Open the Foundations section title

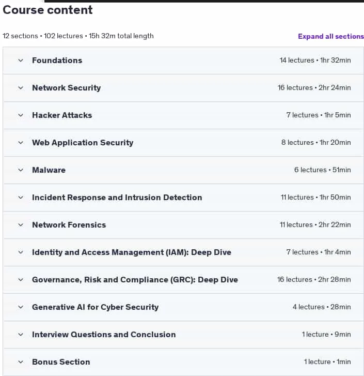coord(57,61)
